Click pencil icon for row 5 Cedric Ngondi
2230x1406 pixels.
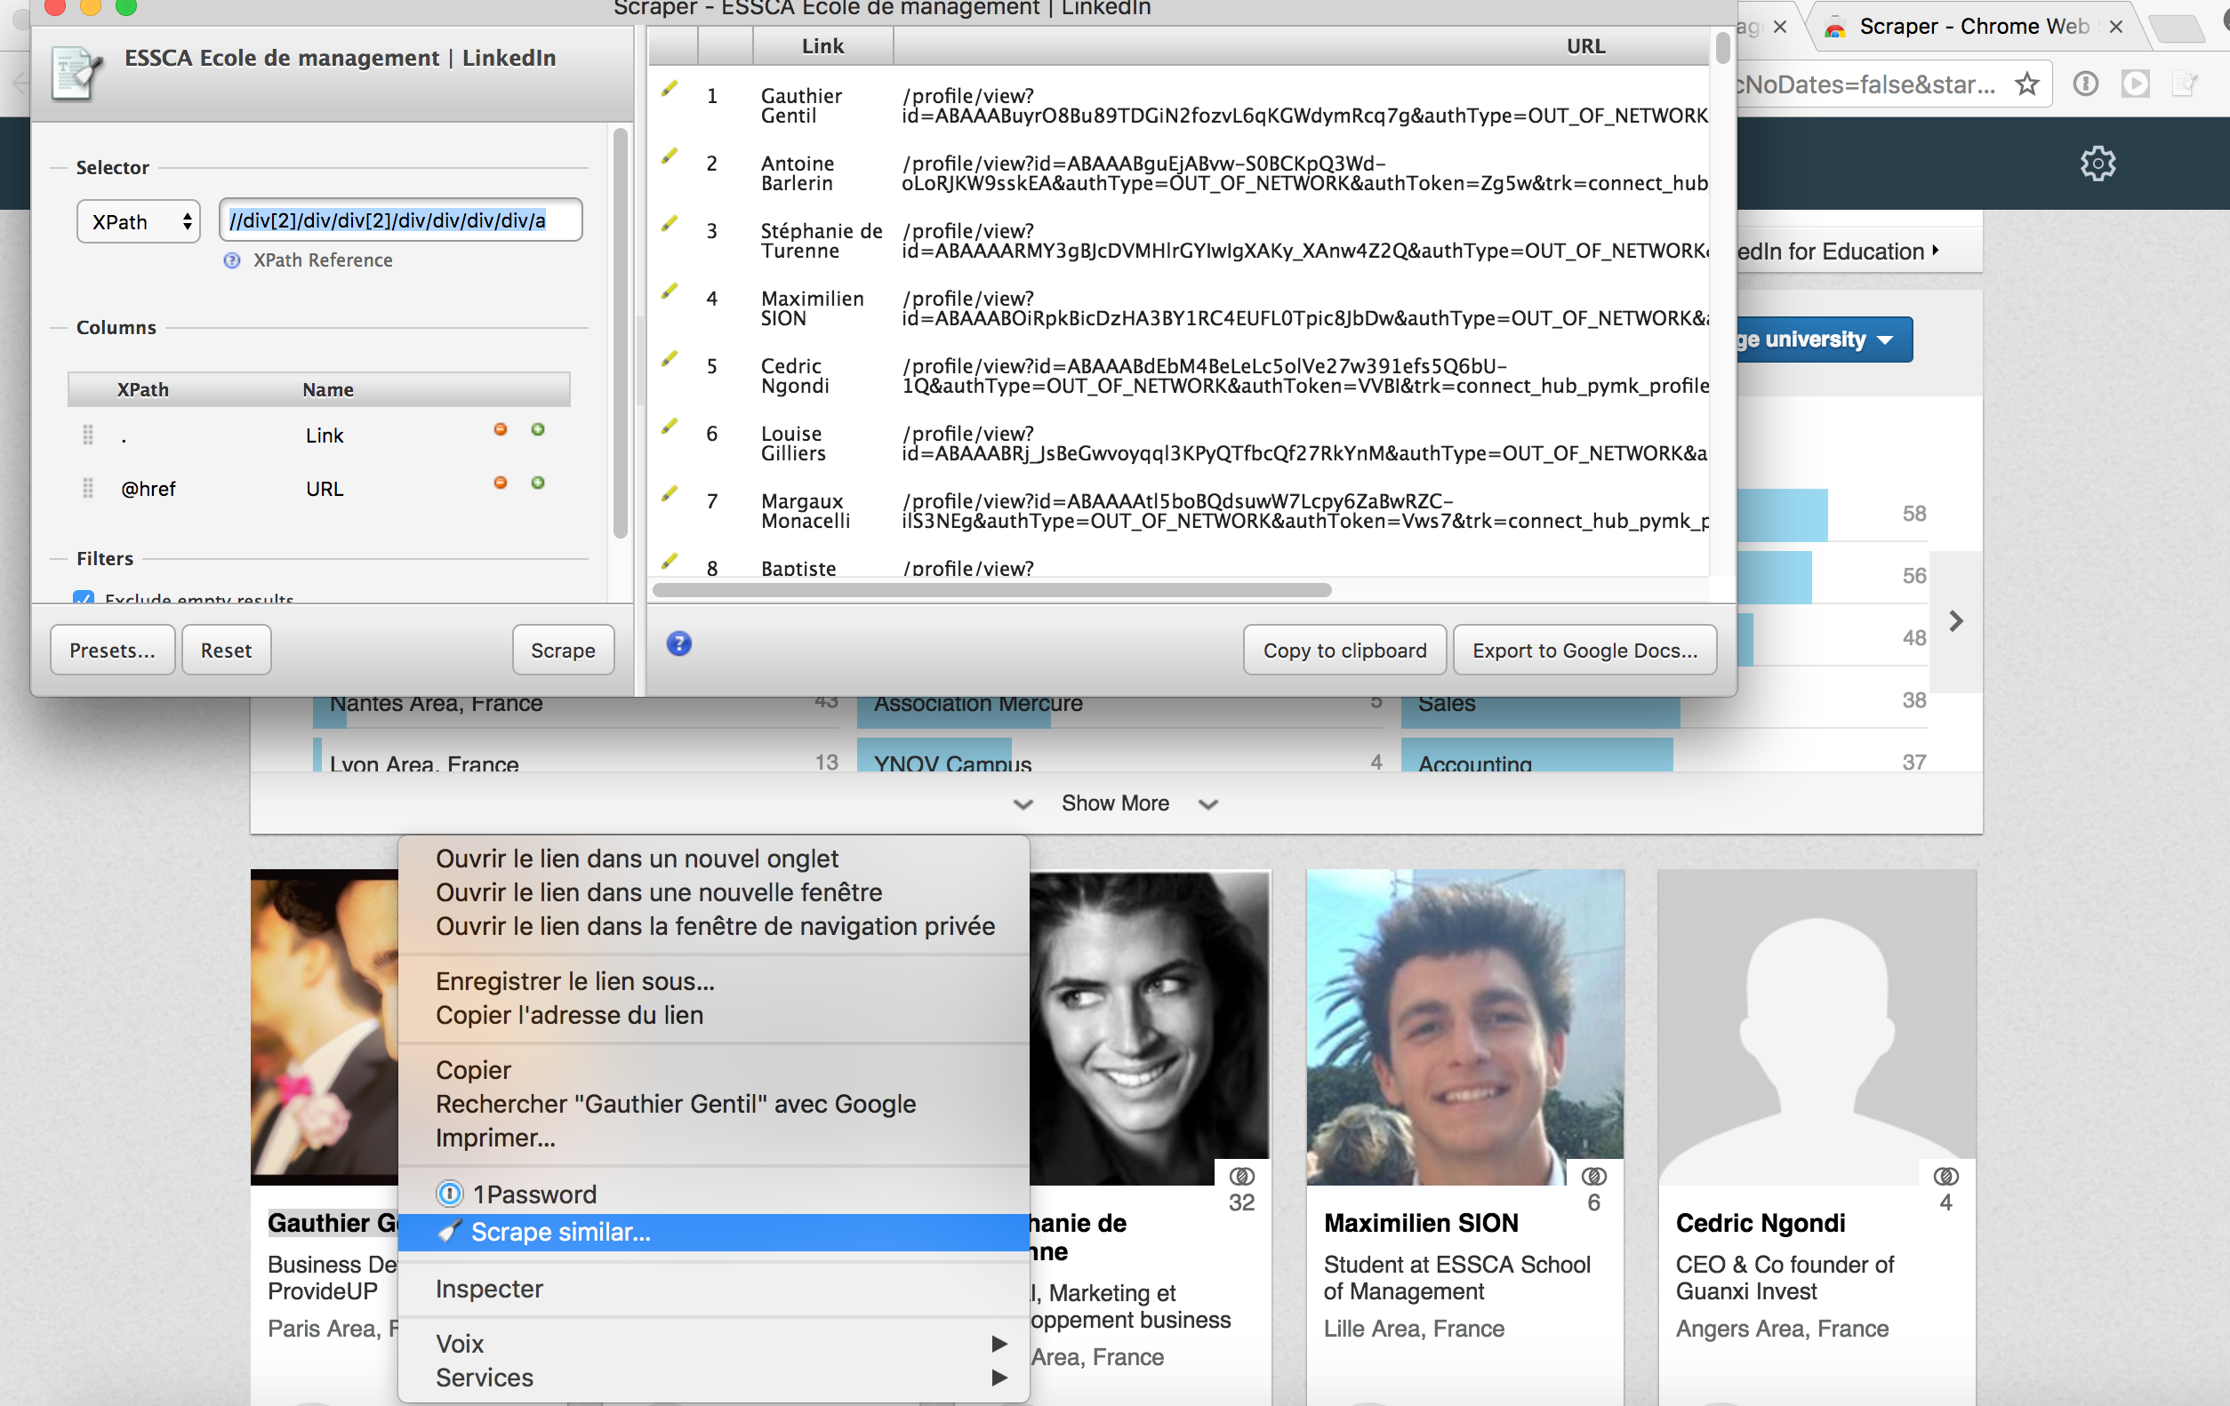(670, 359)
